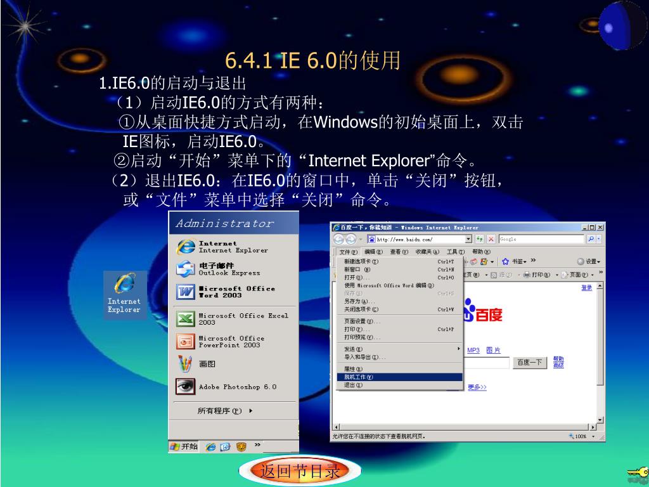Choose 退出(X) from the File menu
This screenshot has width=649, height=487.
(399, 385)
